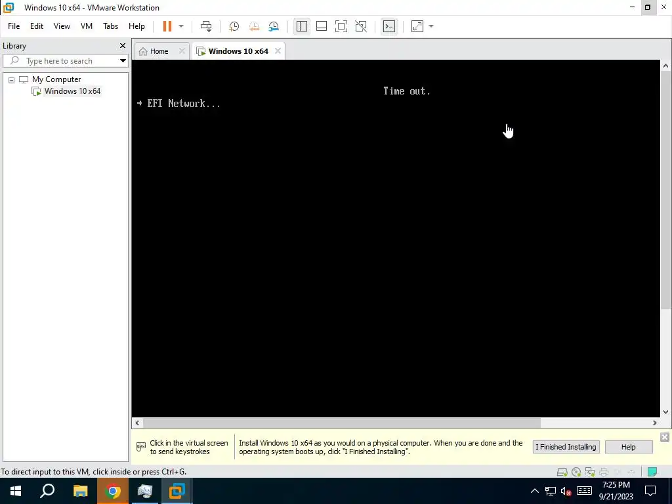Open the VMware Workstation taskbar icon

[177, 491]
